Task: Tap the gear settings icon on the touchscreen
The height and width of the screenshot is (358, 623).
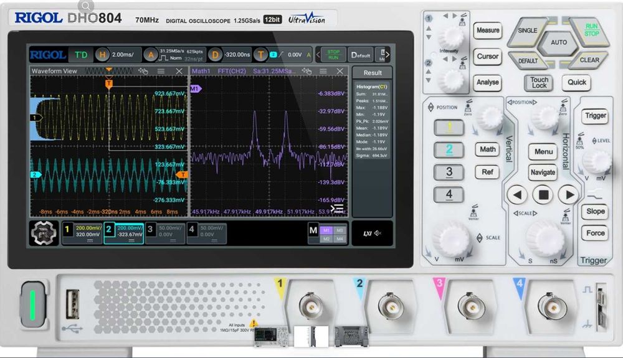Action: tap(44, 233)
